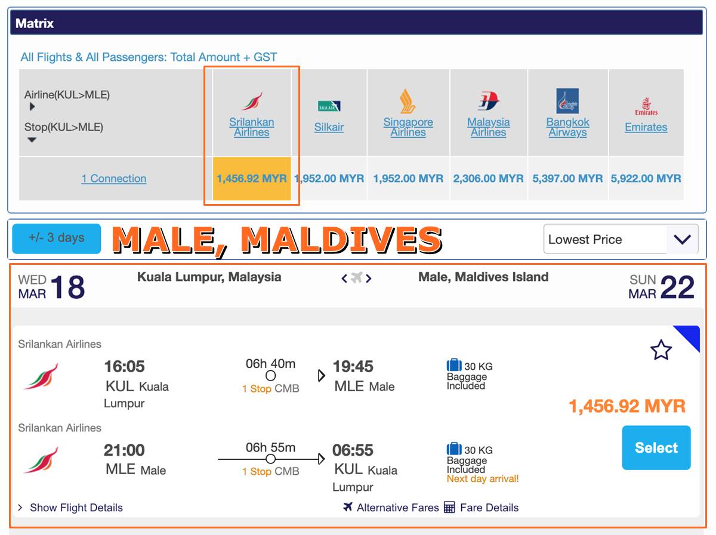The width and height of the screenshot is (716, 535).
Task: Select the 5,397.00 MYR Bangkok Airways fare
Action: click(x=568, y=178)
